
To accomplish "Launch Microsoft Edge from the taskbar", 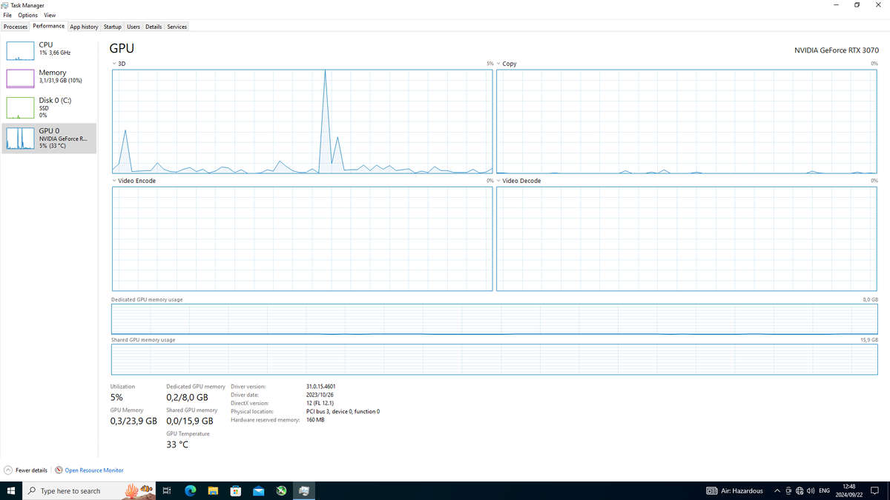I will pyautogui.click(x=190, y=490).
